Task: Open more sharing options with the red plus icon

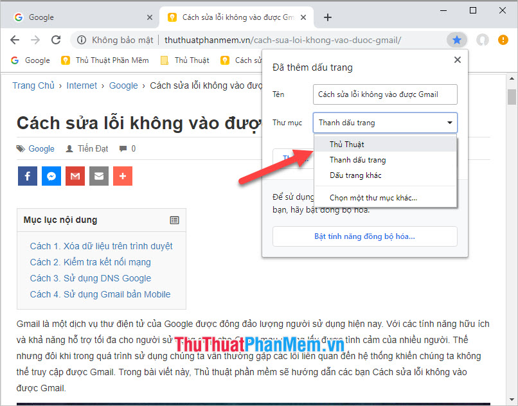Action: [122, 175]
